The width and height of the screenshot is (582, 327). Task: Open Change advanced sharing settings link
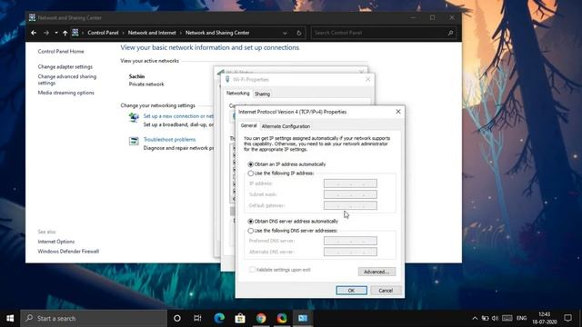(66, 80)
